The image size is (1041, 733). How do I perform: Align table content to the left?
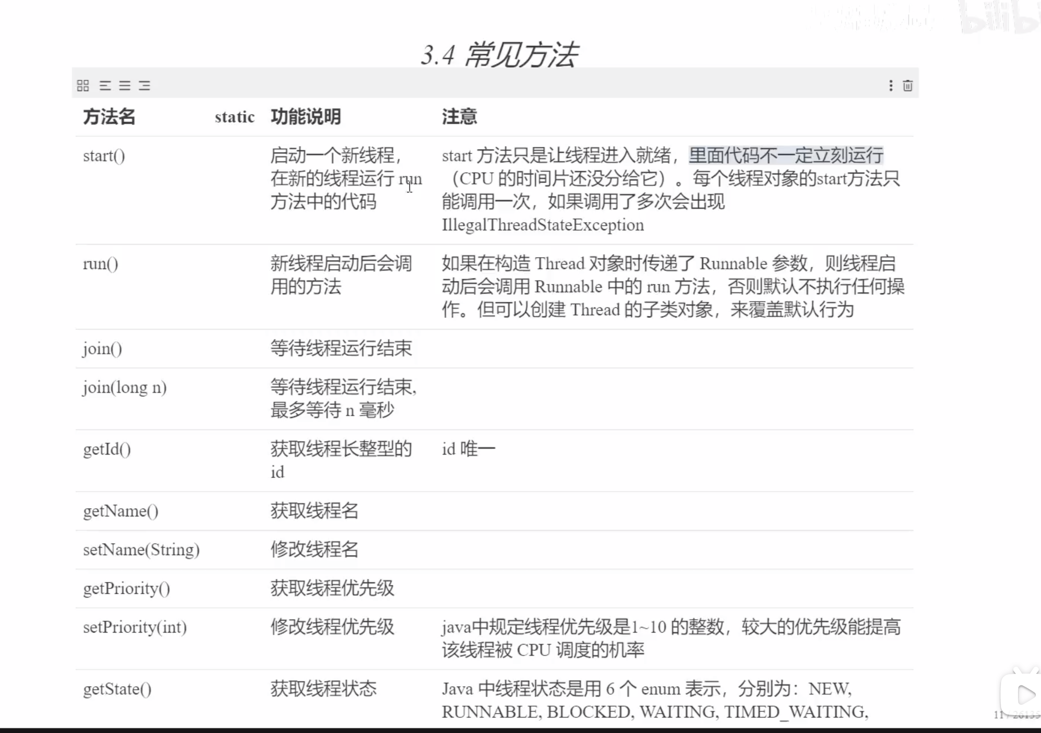tap(105, 85)
